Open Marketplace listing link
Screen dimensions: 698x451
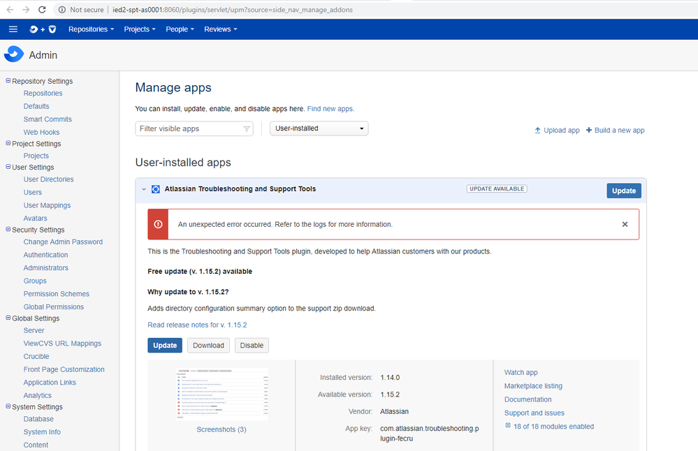(x=533, y=386)
